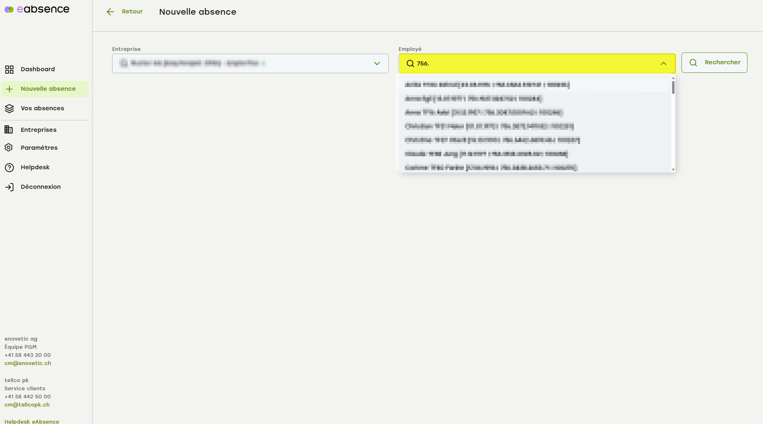The width and height of the screenshot is (763, 424).
Task: Collapse the Employé dropdown with the up chevron
Action: (664, 63)
